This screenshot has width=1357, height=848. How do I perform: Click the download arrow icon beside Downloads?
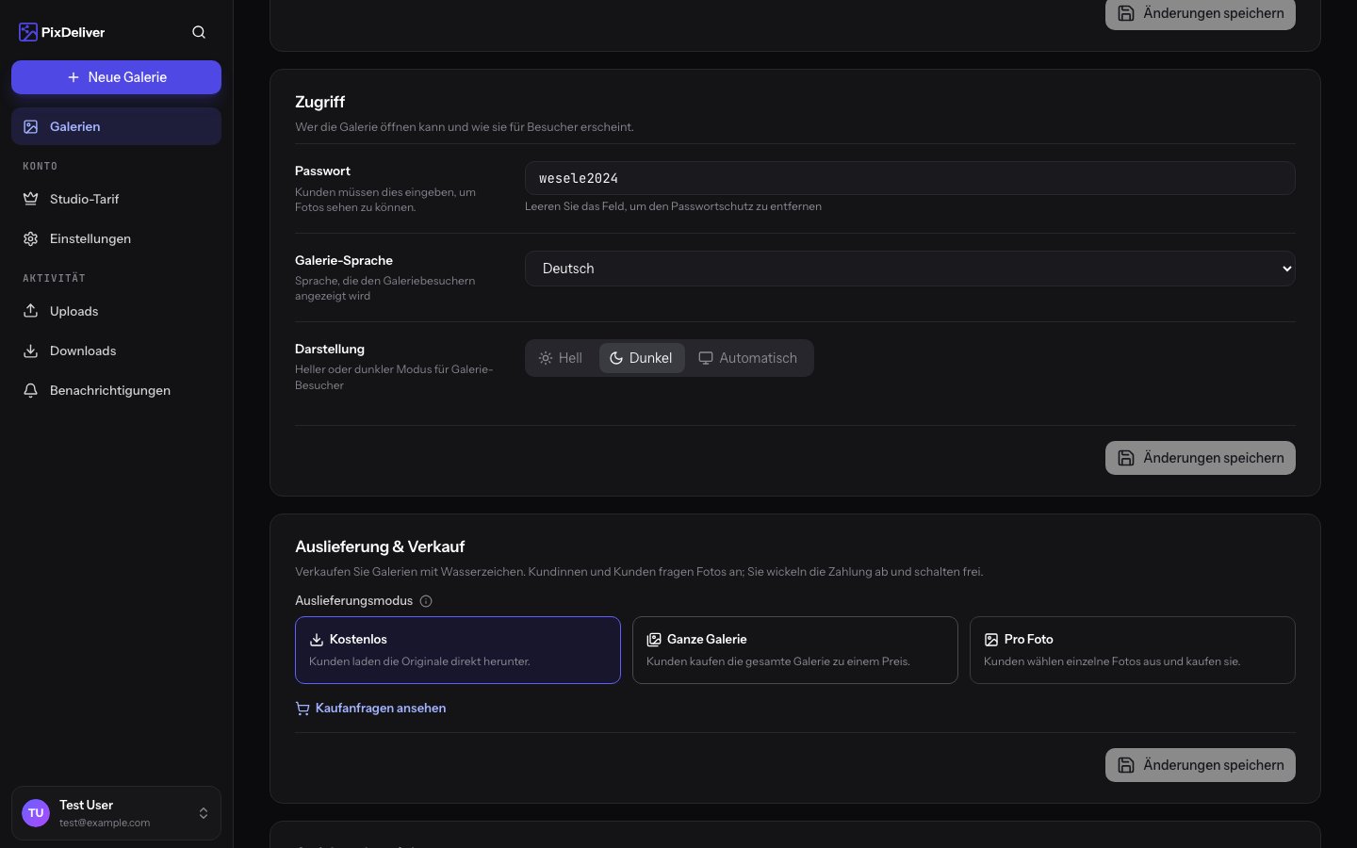point(31,351)
